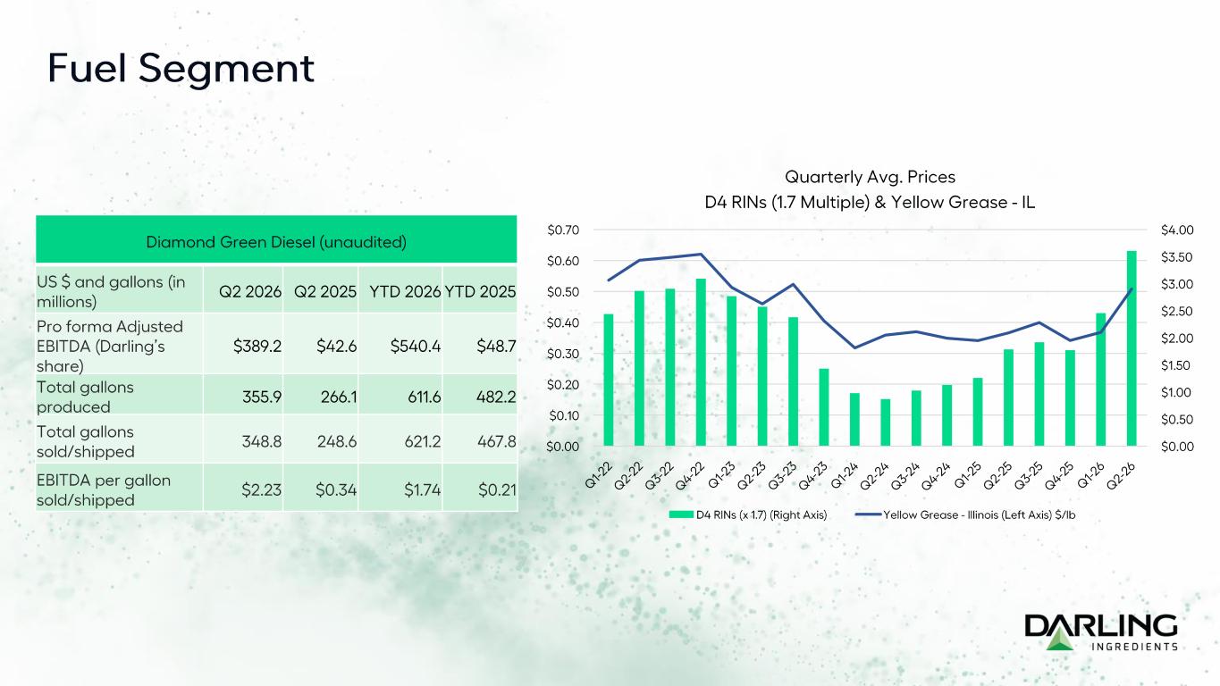Click the '$0.20' left axis label
The height and width of the screenshot is (686, 1220).
click(565, 385)
